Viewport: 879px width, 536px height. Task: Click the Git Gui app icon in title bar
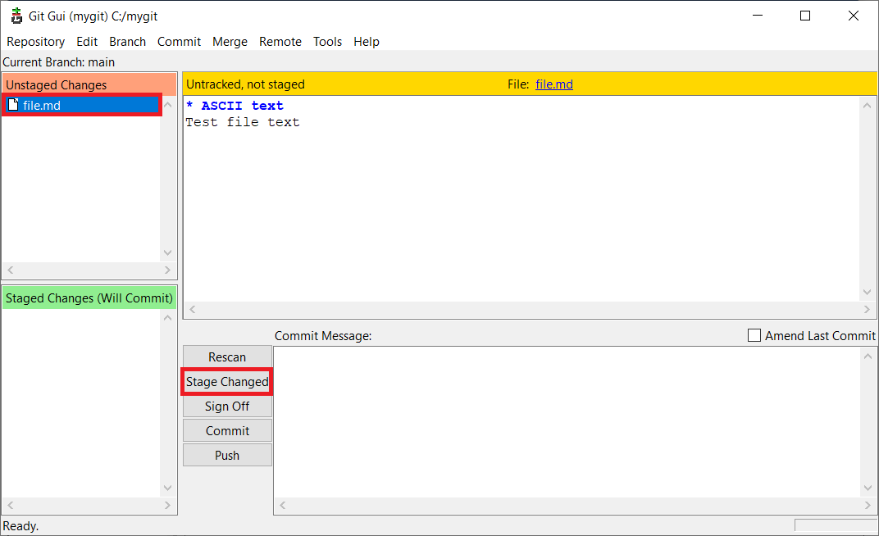(16, 16)
